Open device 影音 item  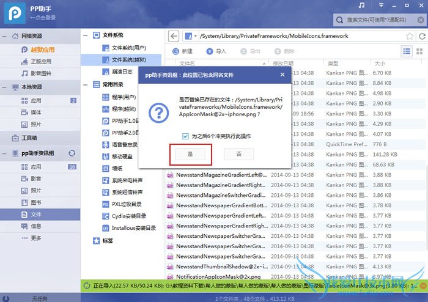[x=40, y=179]
